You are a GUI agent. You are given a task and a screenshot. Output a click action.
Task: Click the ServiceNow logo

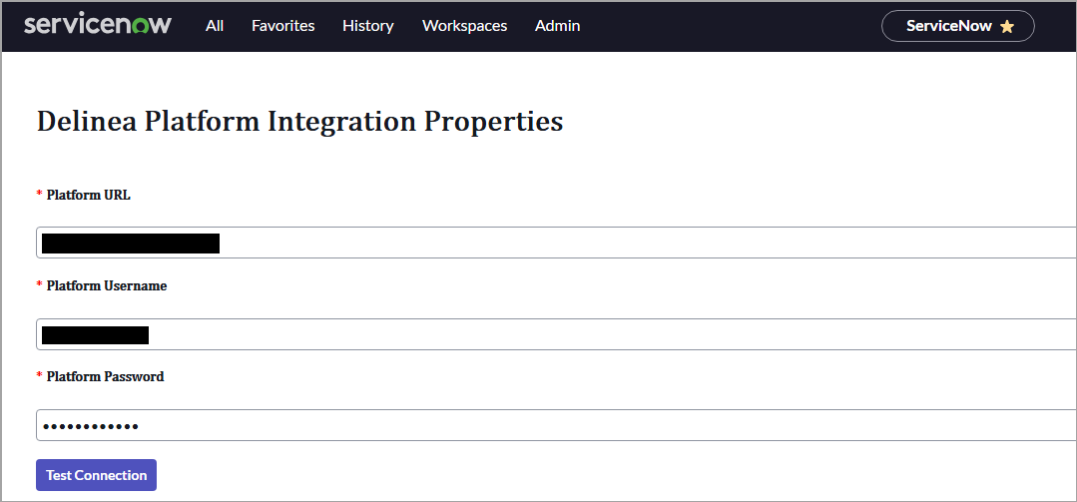tap(98, 25)
